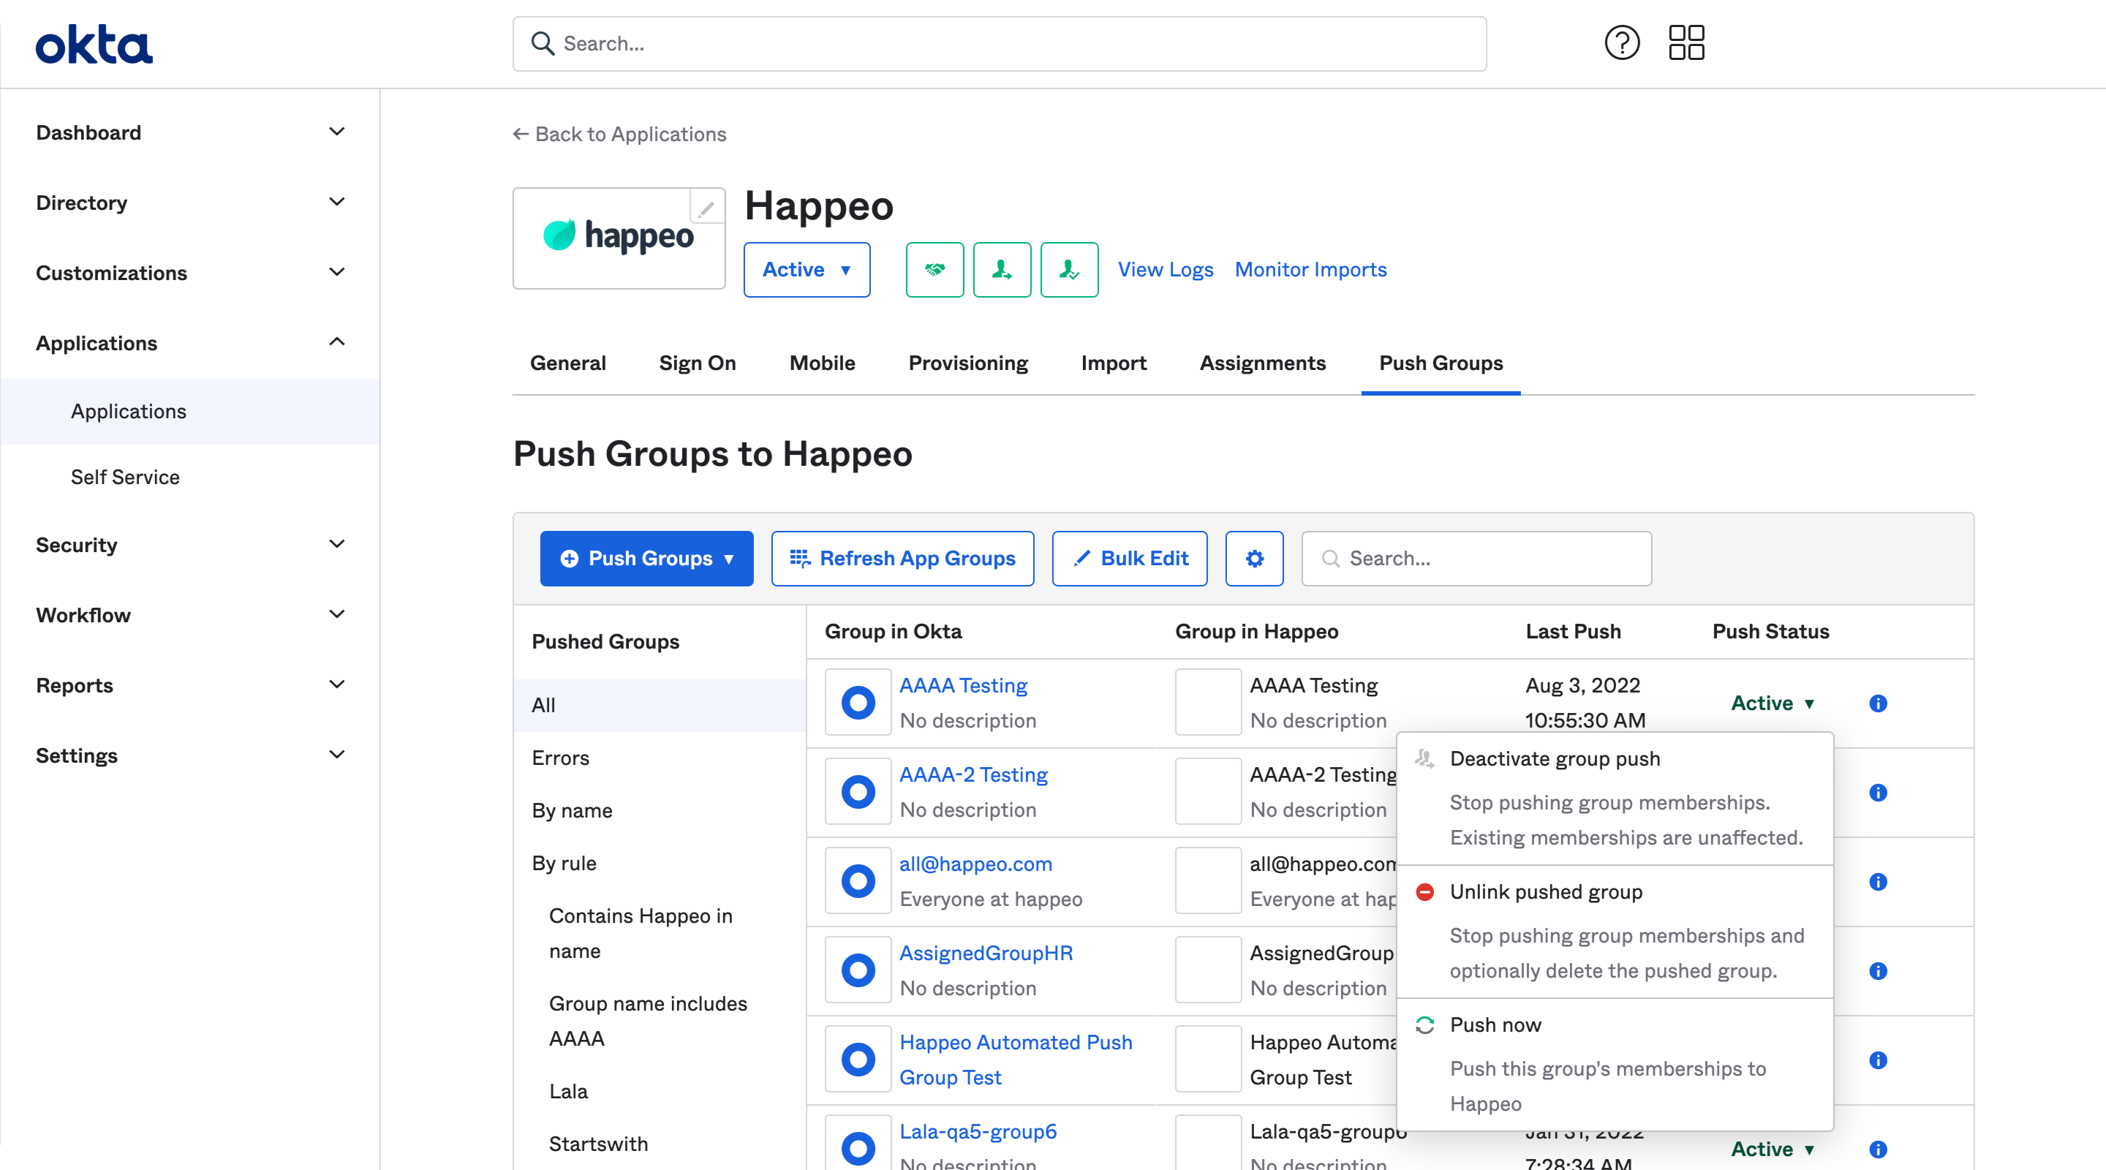The image size is (2106, 1170).
Task: Switch to the Assignments tab
Action: 1262,363
